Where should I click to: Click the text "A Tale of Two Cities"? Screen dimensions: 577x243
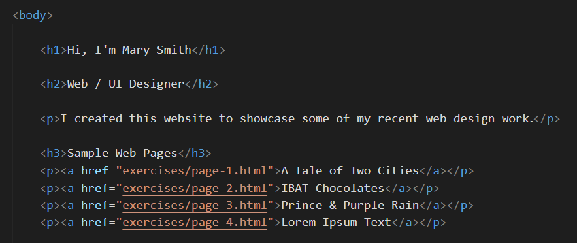[x=350, y=170]
